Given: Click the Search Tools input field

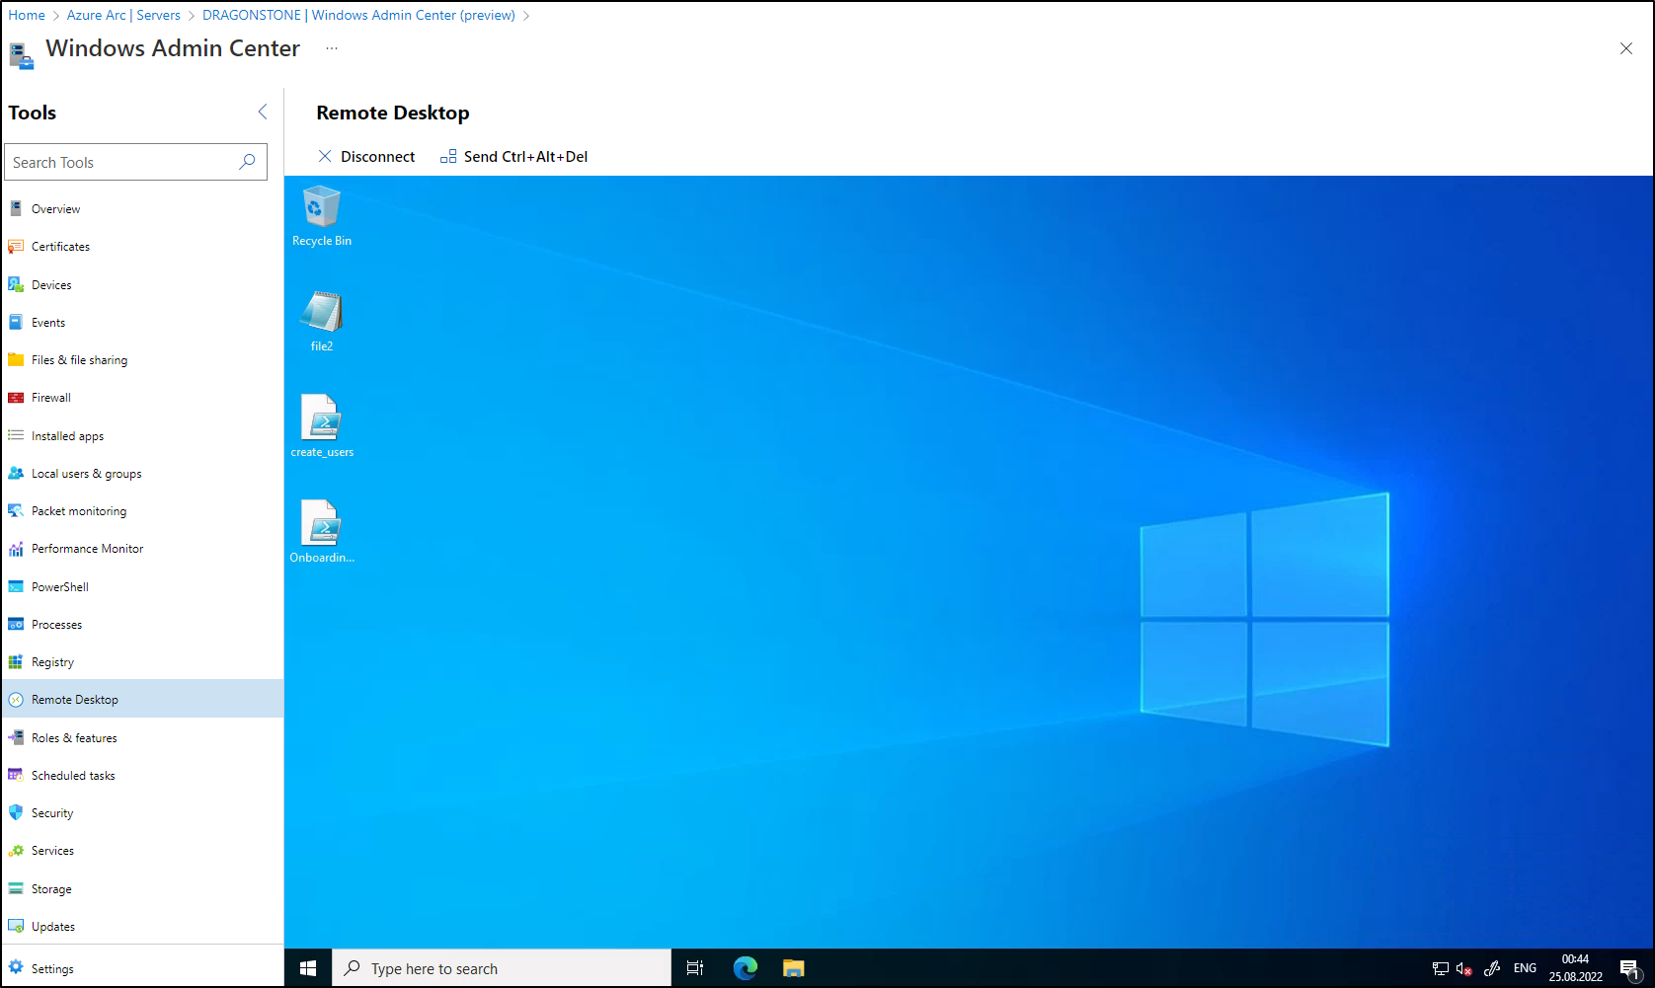Looking at the screenshot, I should 135,162.
